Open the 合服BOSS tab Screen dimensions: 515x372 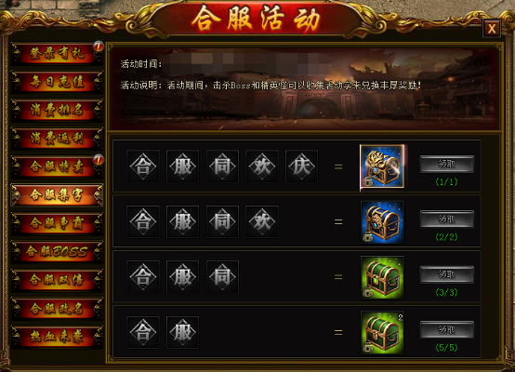(57, 252)
